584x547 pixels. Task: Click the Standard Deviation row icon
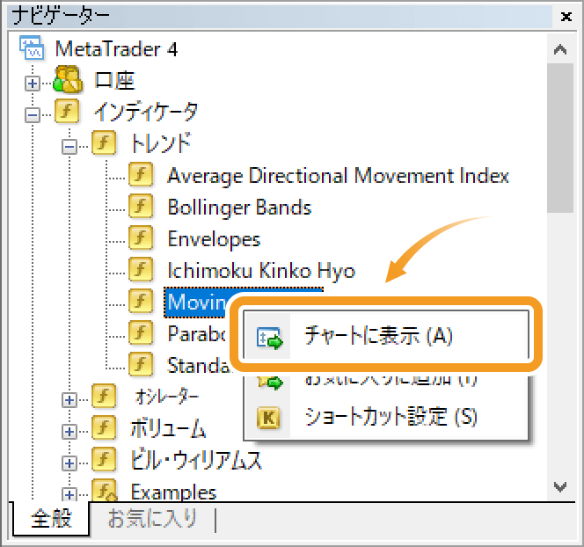pos(141,364)
